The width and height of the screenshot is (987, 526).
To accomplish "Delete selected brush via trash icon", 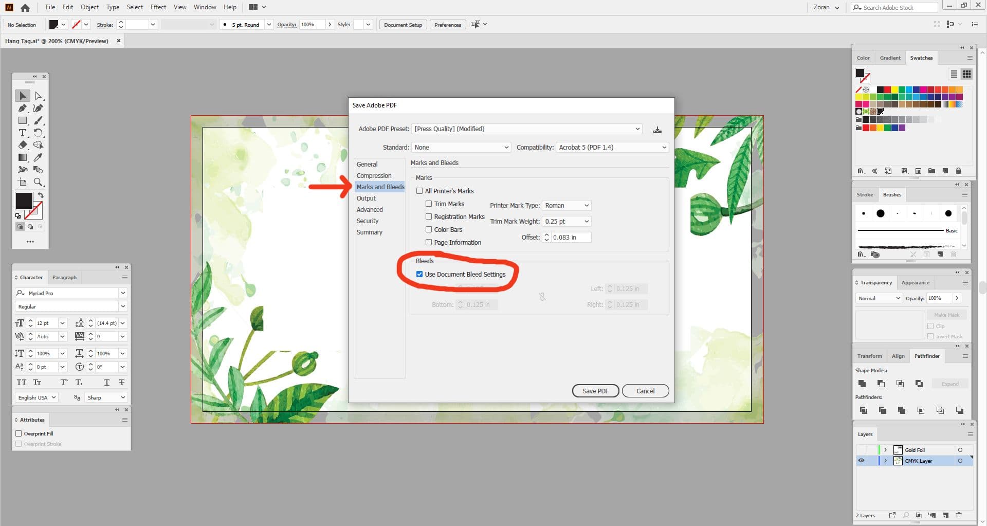I will point(954,254).
